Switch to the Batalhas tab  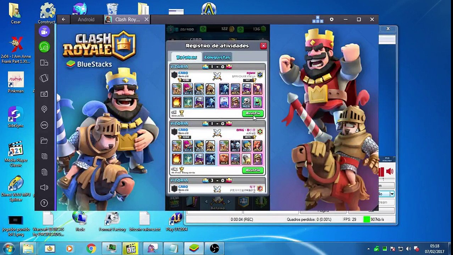click(x=186, y=57)
